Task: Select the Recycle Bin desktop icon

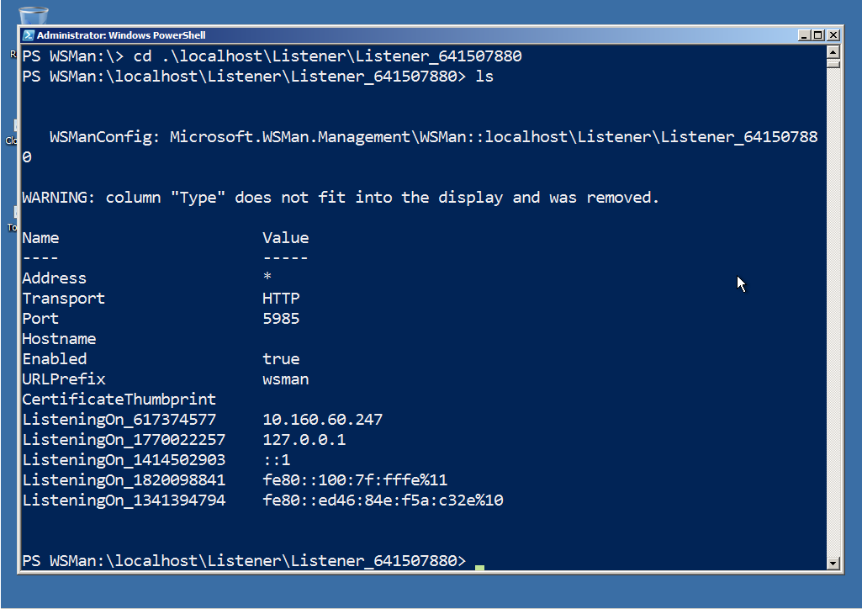Action: pyautogui.click(x=34, y=14)
